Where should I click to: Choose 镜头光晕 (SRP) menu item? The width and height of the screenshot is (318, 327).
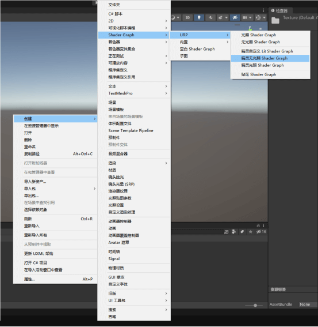point(134,184)
